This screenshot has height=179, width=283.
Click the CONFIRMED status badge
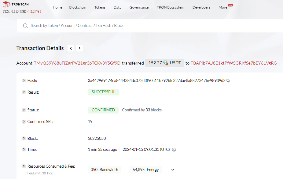(103, 110)
